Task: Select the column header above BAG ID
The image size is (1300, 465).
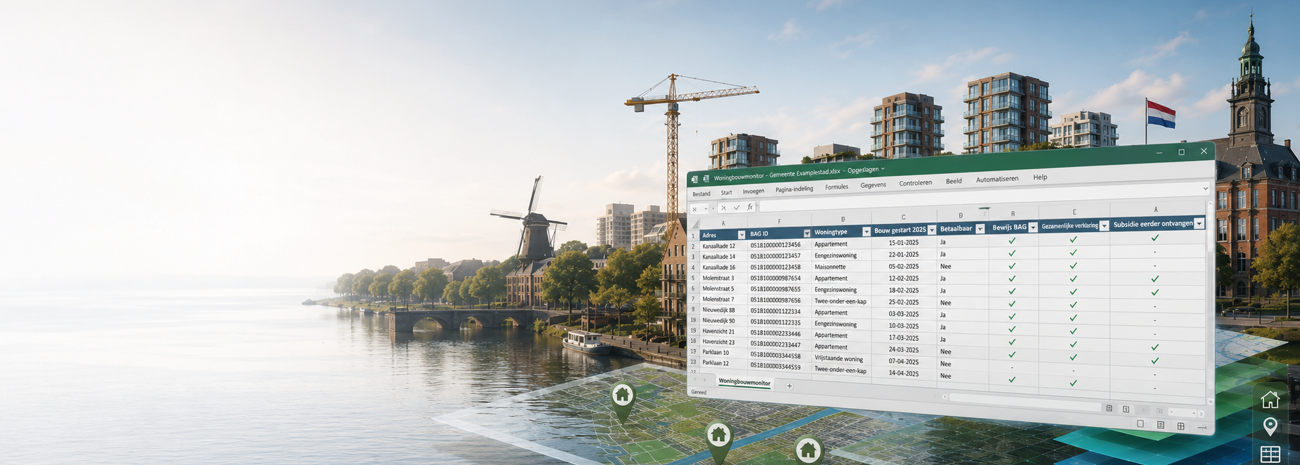Action: click(x=779, y=221)
